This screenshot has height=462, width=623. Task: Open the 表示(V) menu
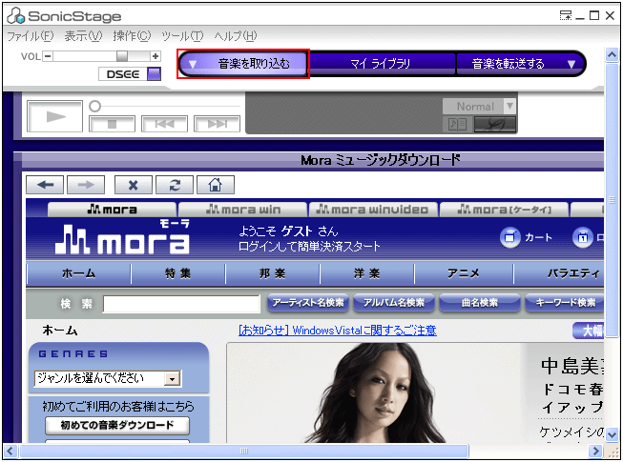click(83, 36)
